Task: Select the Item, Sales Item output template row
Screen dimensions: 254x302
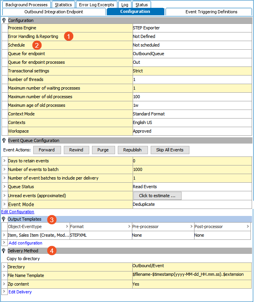Action: pos(38,235)
